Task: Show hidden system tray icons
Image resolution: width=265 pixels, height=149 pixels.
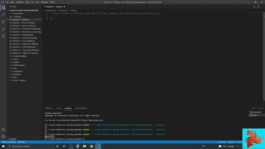Action: click(x=237, y=146)
